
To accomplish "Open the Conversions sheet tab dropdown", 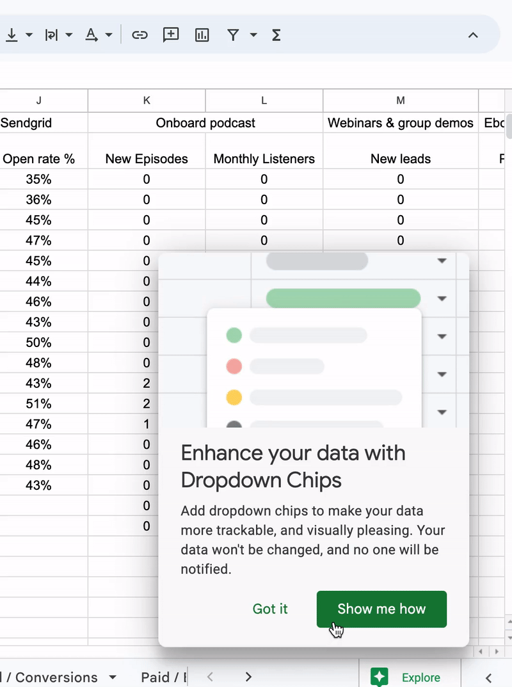I will (x=113, y=677).
